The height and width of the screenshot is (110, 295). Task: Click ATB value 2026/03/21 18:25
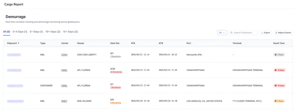[168, 55]
